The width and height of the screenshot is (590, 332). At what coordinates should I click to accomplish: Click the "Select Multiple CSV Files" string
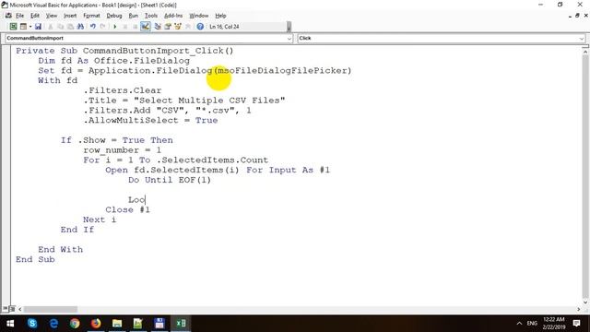click(209, 101)
